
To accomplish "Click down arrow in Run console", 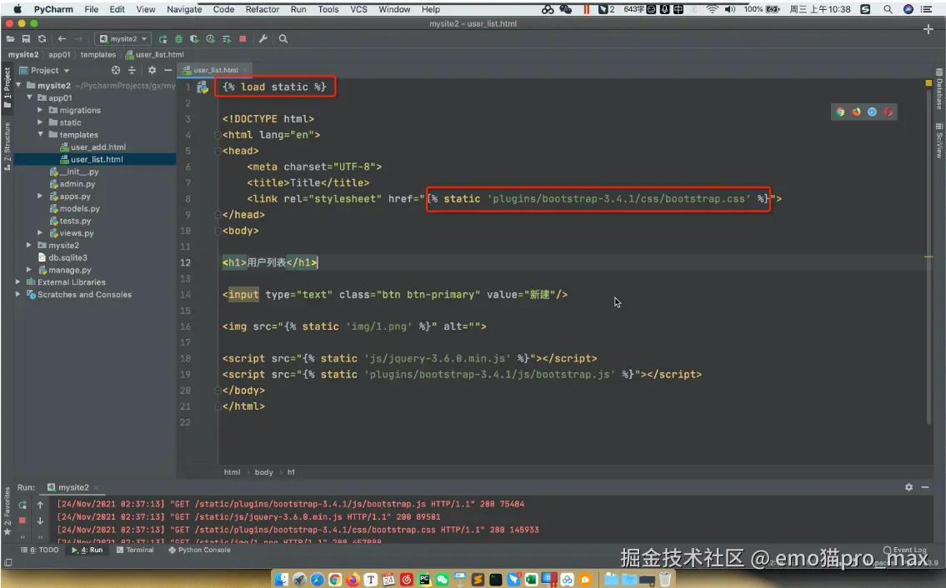I will [40, 521].
